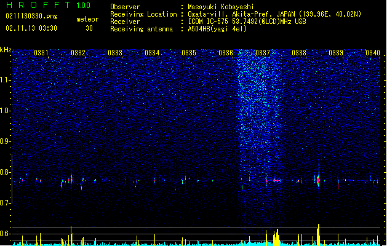Image resolution: width=387 pixels, height=246 pixels.
Task: Click the Observer label
Action: (x=125, y=7)
